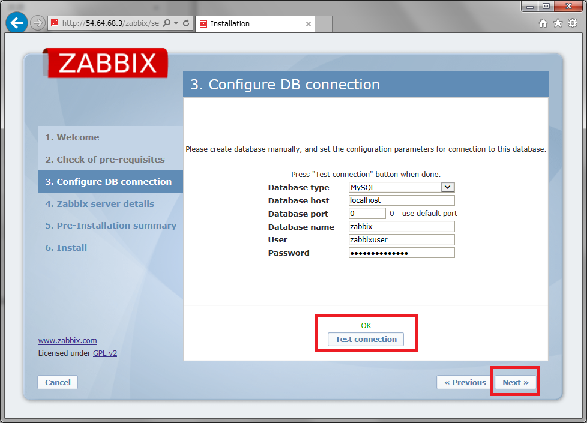Cancel the installation wizard
Viewport: 587px width, 423px height.
tap(58, 382)
